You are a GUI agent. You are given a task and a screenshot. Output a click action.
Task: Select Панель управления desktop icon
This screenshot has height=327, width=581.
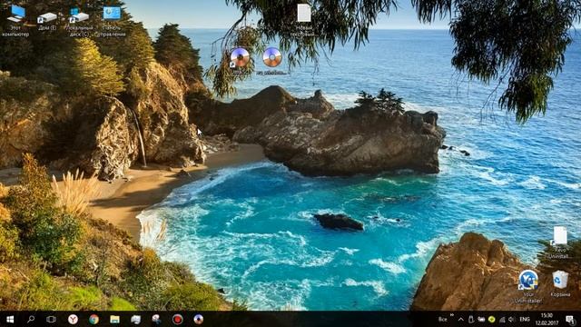point(111,22)
